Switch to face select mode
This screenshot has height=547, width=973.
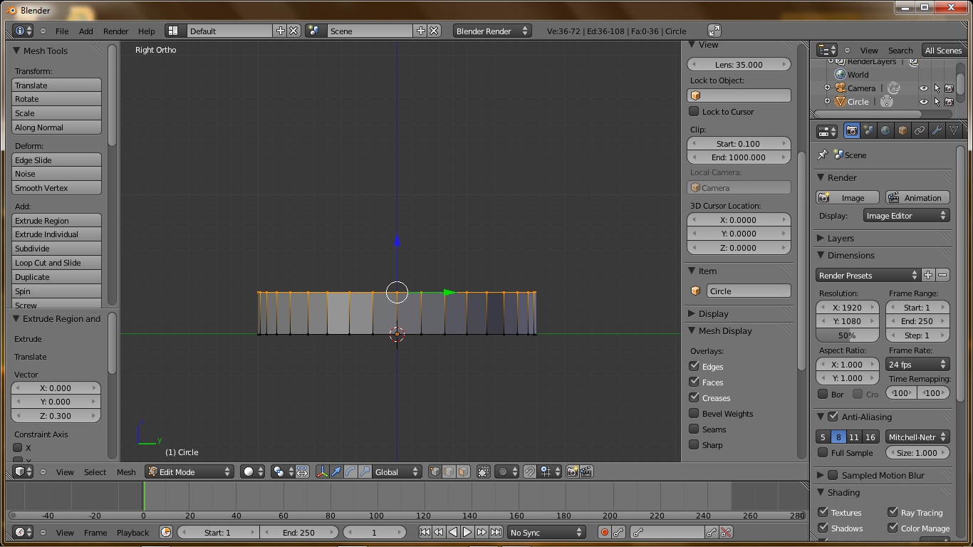[x=463, y=472]
